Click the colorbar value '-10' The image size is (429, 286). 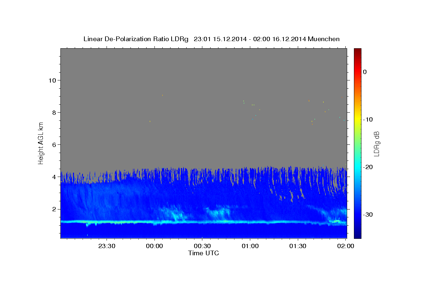click(x=368, y=119)
